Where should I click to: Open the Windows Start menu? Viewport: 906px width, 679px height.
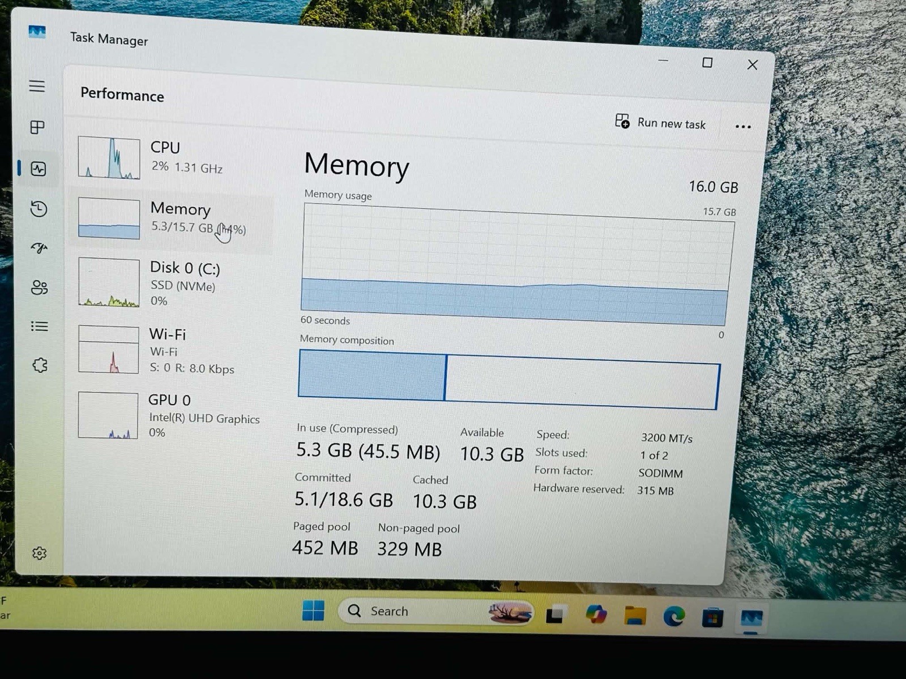pos(313,611)
